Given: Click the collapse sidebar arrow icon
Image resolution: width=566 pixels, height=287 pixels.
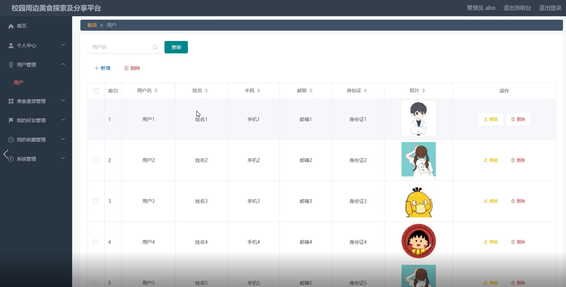Looking at the screenshot, I should click(6, 154).
